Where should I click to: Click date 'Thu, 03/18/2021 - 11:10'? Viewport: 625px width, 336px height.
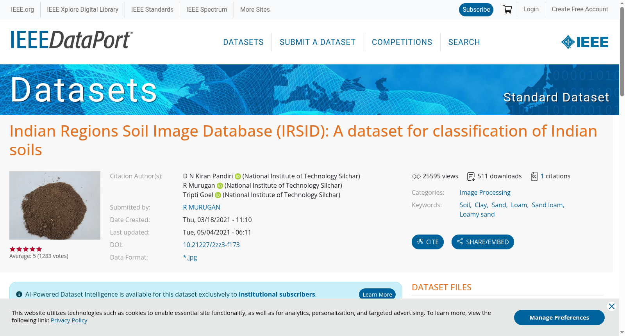coord(218,220)
